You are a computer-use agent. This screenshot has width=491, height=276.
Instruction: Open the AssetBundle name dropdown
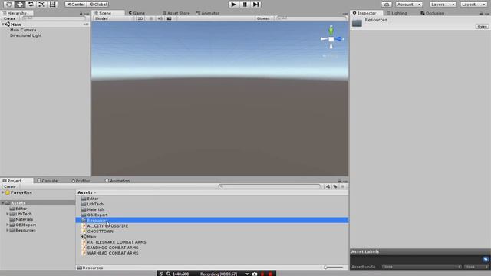[421, 267]
